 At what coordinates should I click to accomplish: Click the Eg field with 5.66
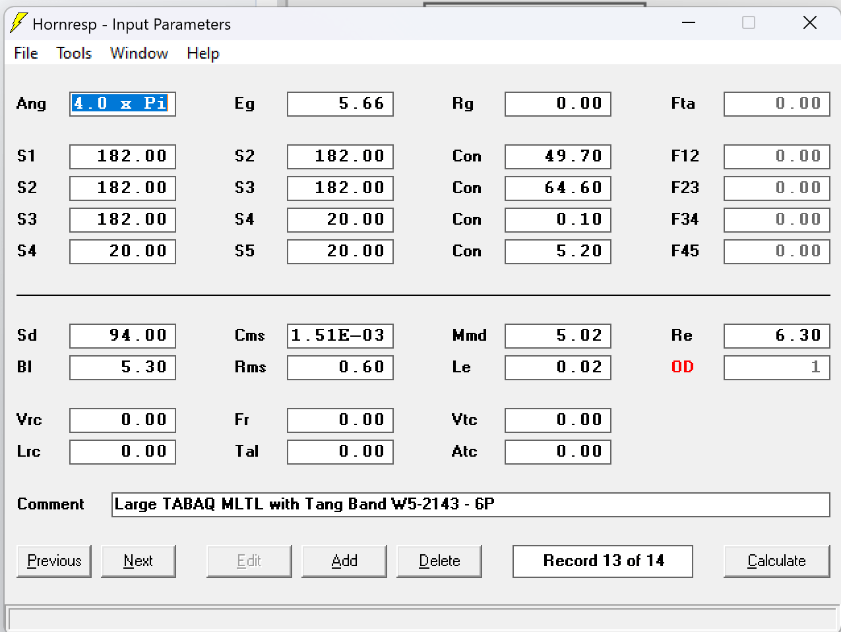tap(340, 103)
